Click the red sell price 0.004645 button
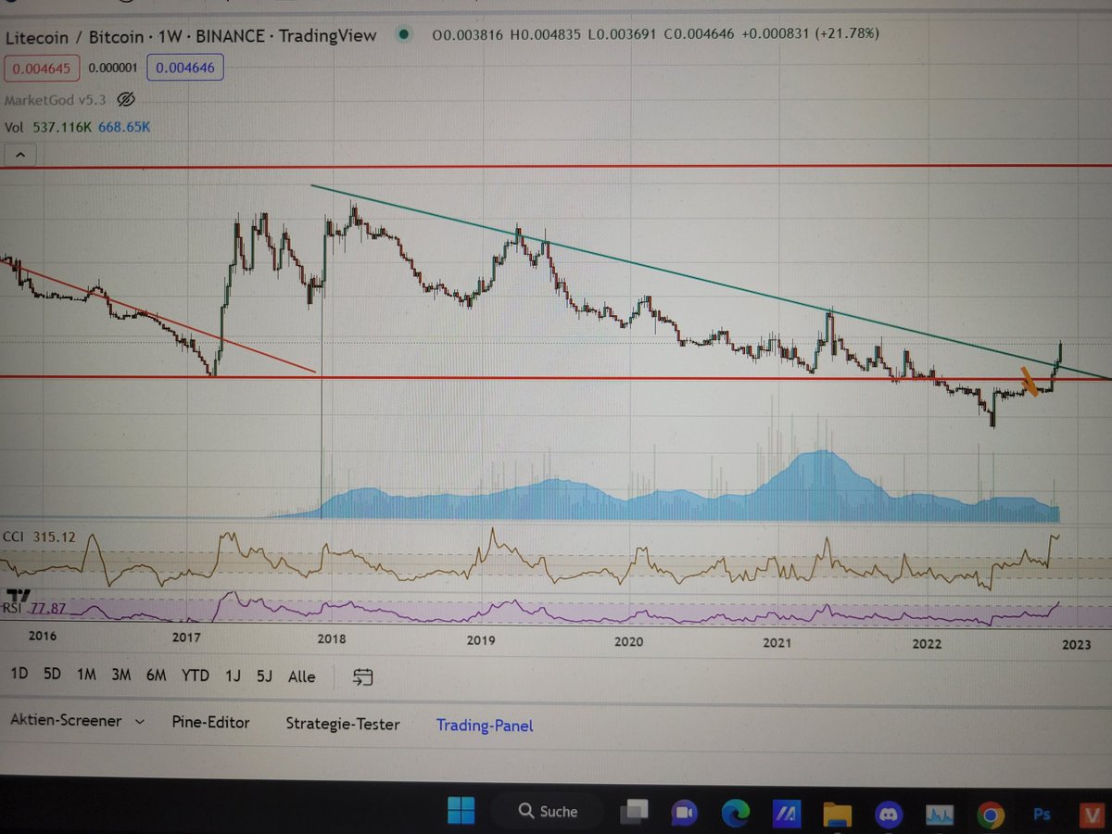 pos(41,68)
